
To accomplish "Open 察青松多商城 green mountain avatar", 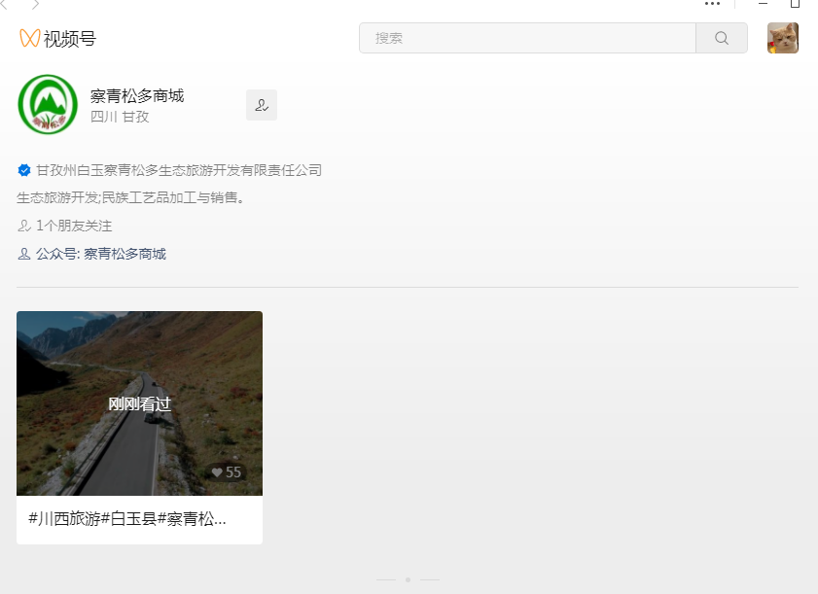I will 48,104.
